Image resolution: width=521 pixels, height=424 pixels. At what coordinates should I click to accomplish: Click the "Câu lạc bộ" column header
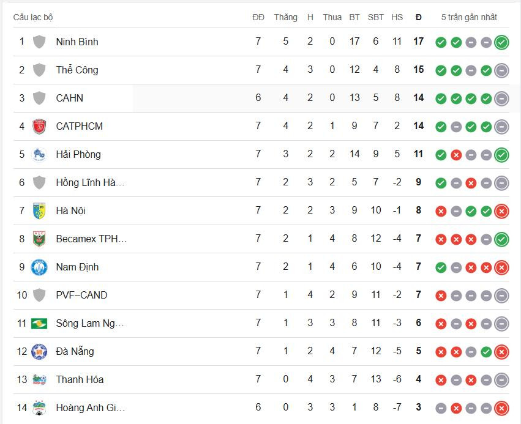tap(33, 17)
